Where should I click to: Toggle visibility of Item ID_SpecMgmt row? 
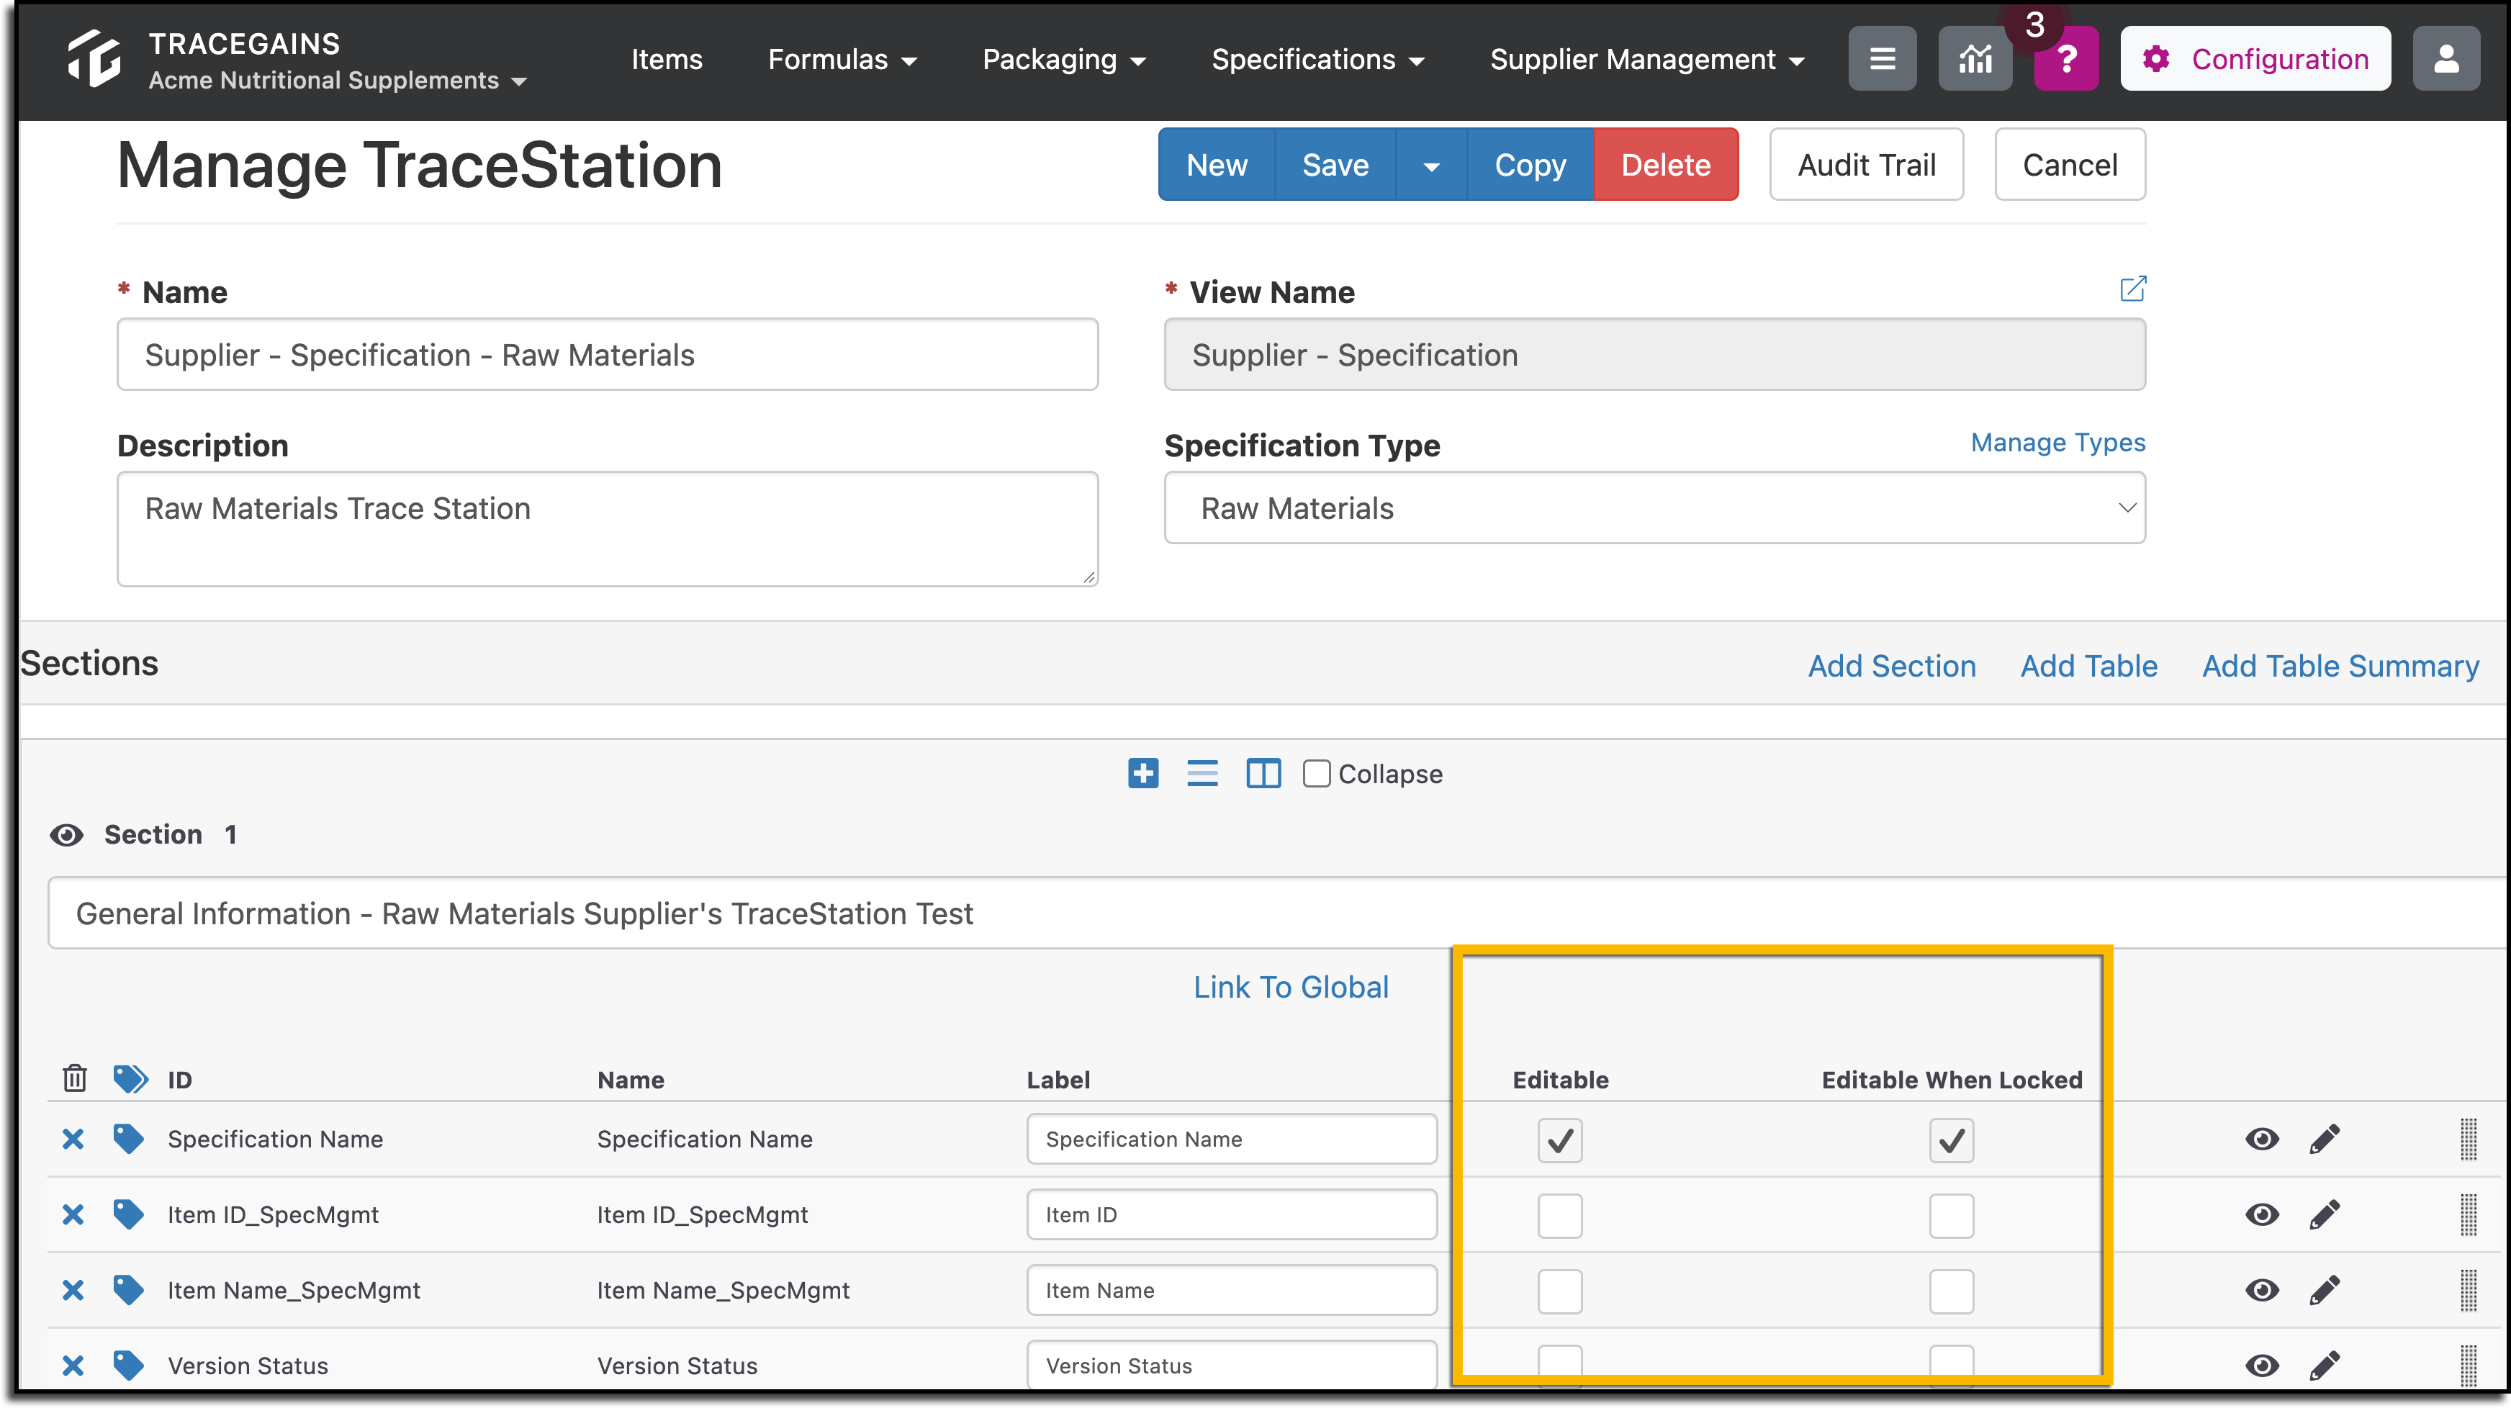tap(2261, 1214)
